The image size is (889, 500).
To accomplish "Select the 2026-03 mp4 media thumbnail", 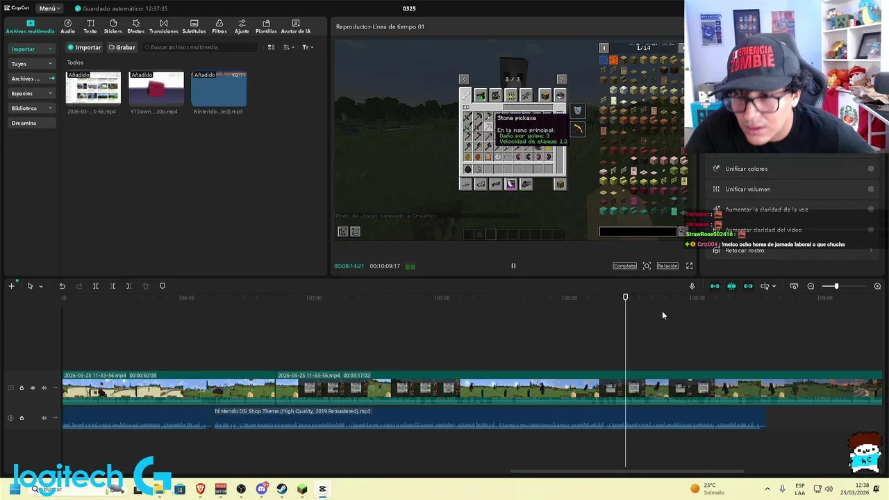I will (x=92, y=87).
